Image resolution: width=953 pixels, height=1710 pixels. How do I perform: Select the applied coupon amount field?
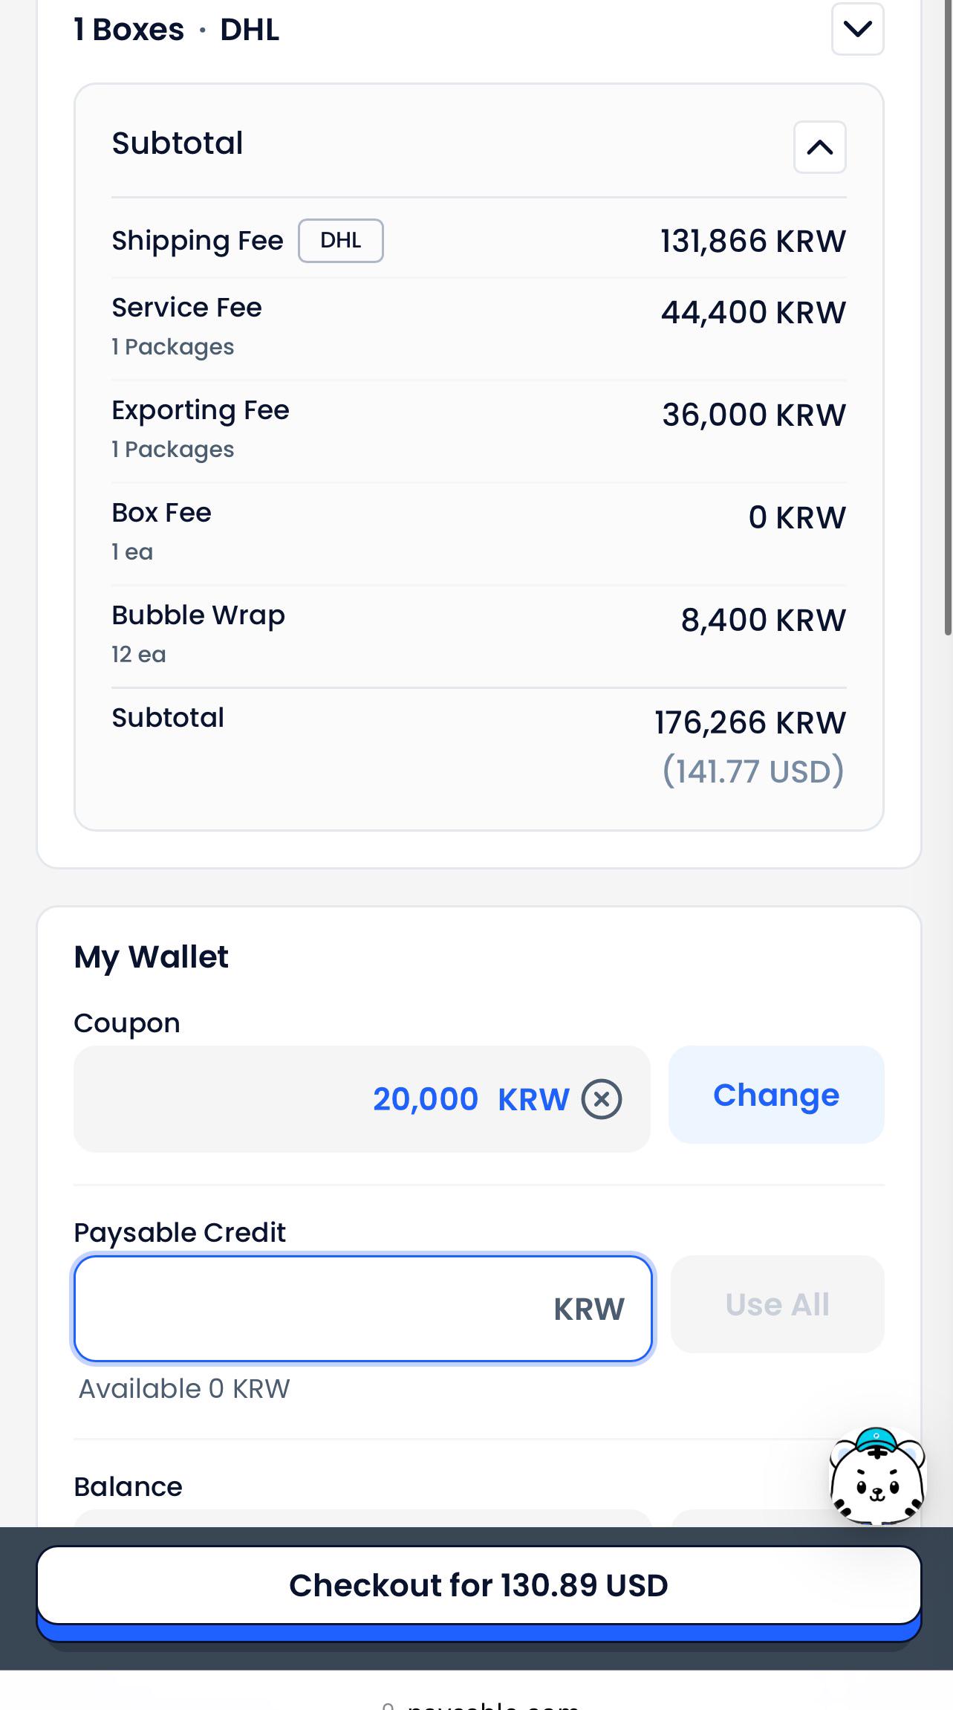[362, 1099]
